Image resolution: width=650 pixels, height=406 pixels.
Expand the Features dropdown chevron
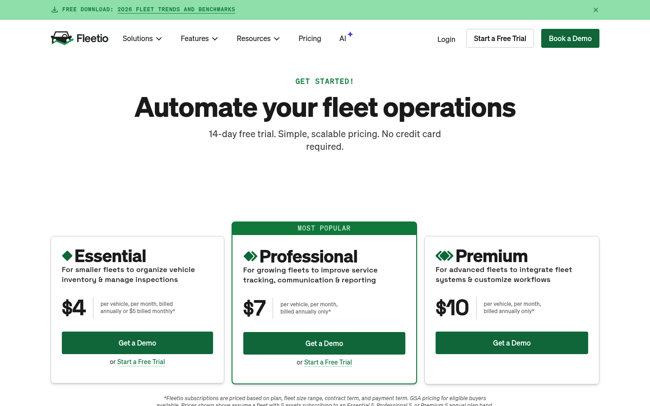click(x=215, y=39)
